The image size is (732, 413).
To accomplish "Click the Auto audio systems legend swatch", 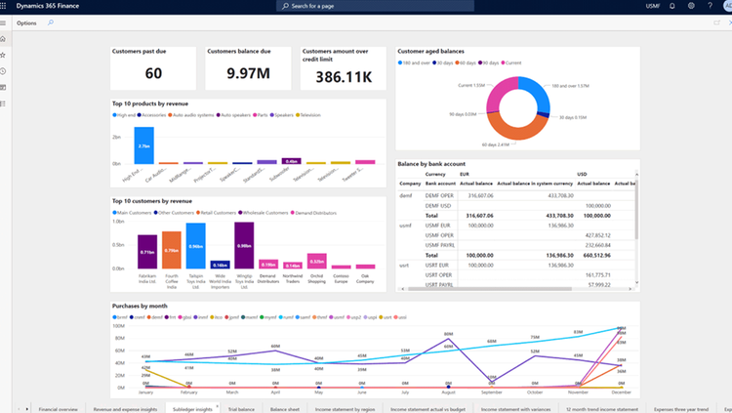I will [171, 115].
